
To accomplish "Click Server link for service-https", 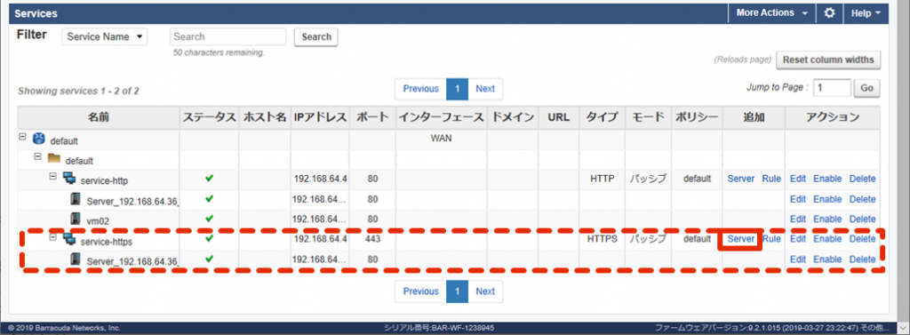I will [x=740, y=239].
